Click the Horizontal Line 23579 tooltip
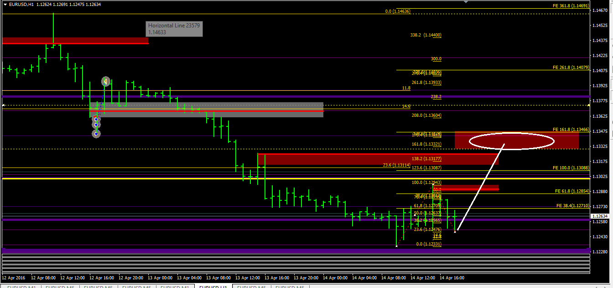Viewport: 613px width, 288px height. click(174, 29)
